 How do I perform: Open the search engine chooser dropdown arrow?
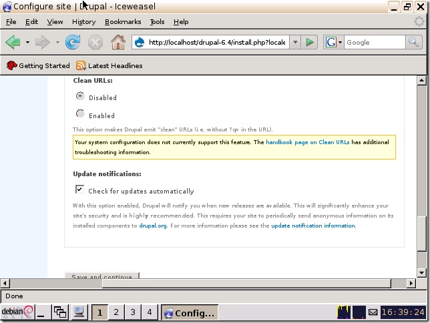tap(340, 42)
